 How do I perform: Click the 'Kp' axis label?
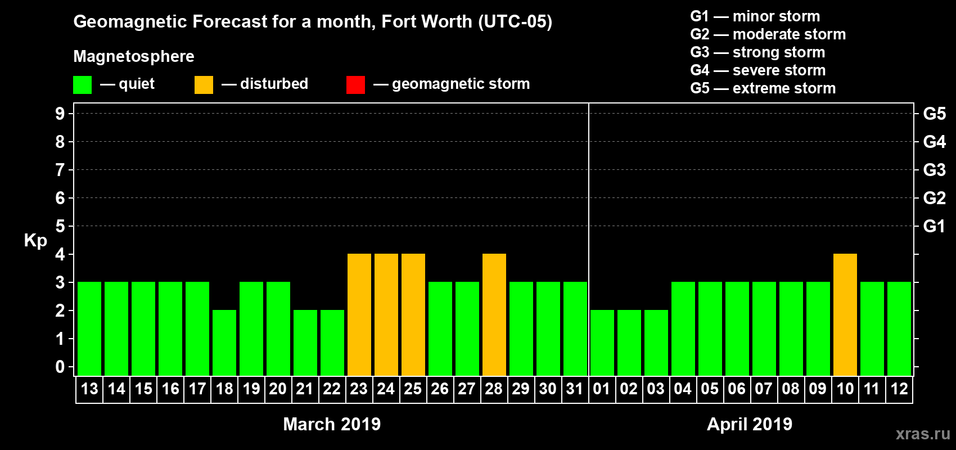pos(35,241)
